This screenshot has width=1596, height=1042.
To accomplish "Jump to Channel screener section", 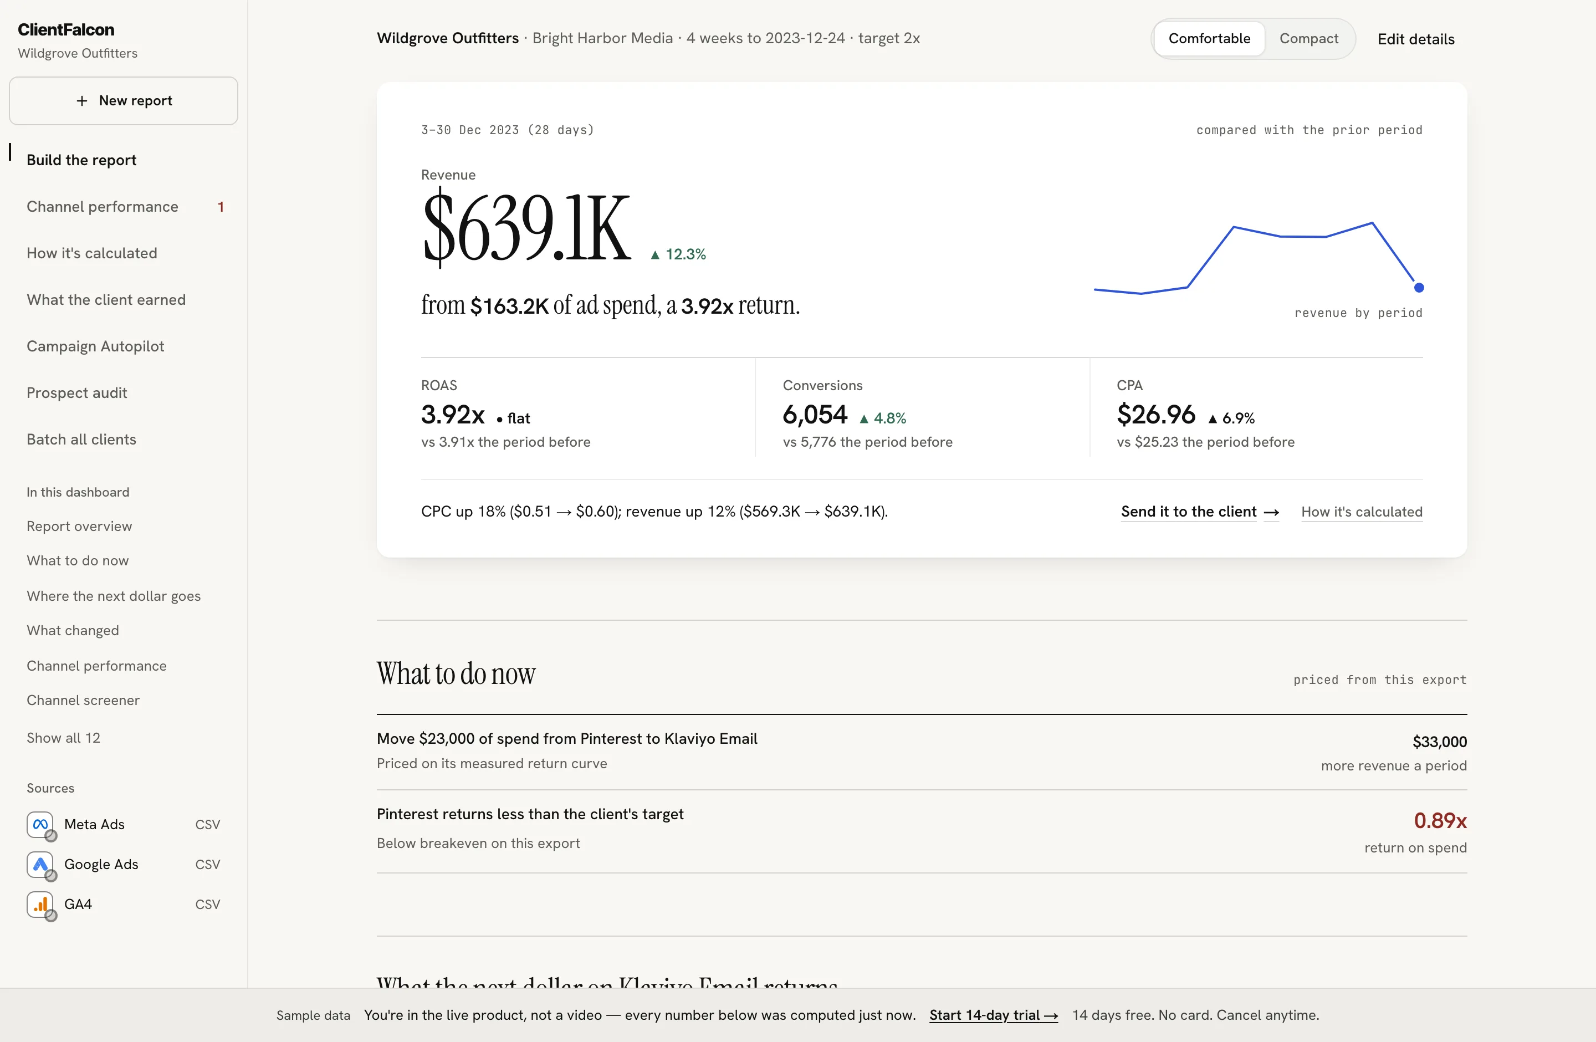I will pyautogui.click(x=83, y=700).
